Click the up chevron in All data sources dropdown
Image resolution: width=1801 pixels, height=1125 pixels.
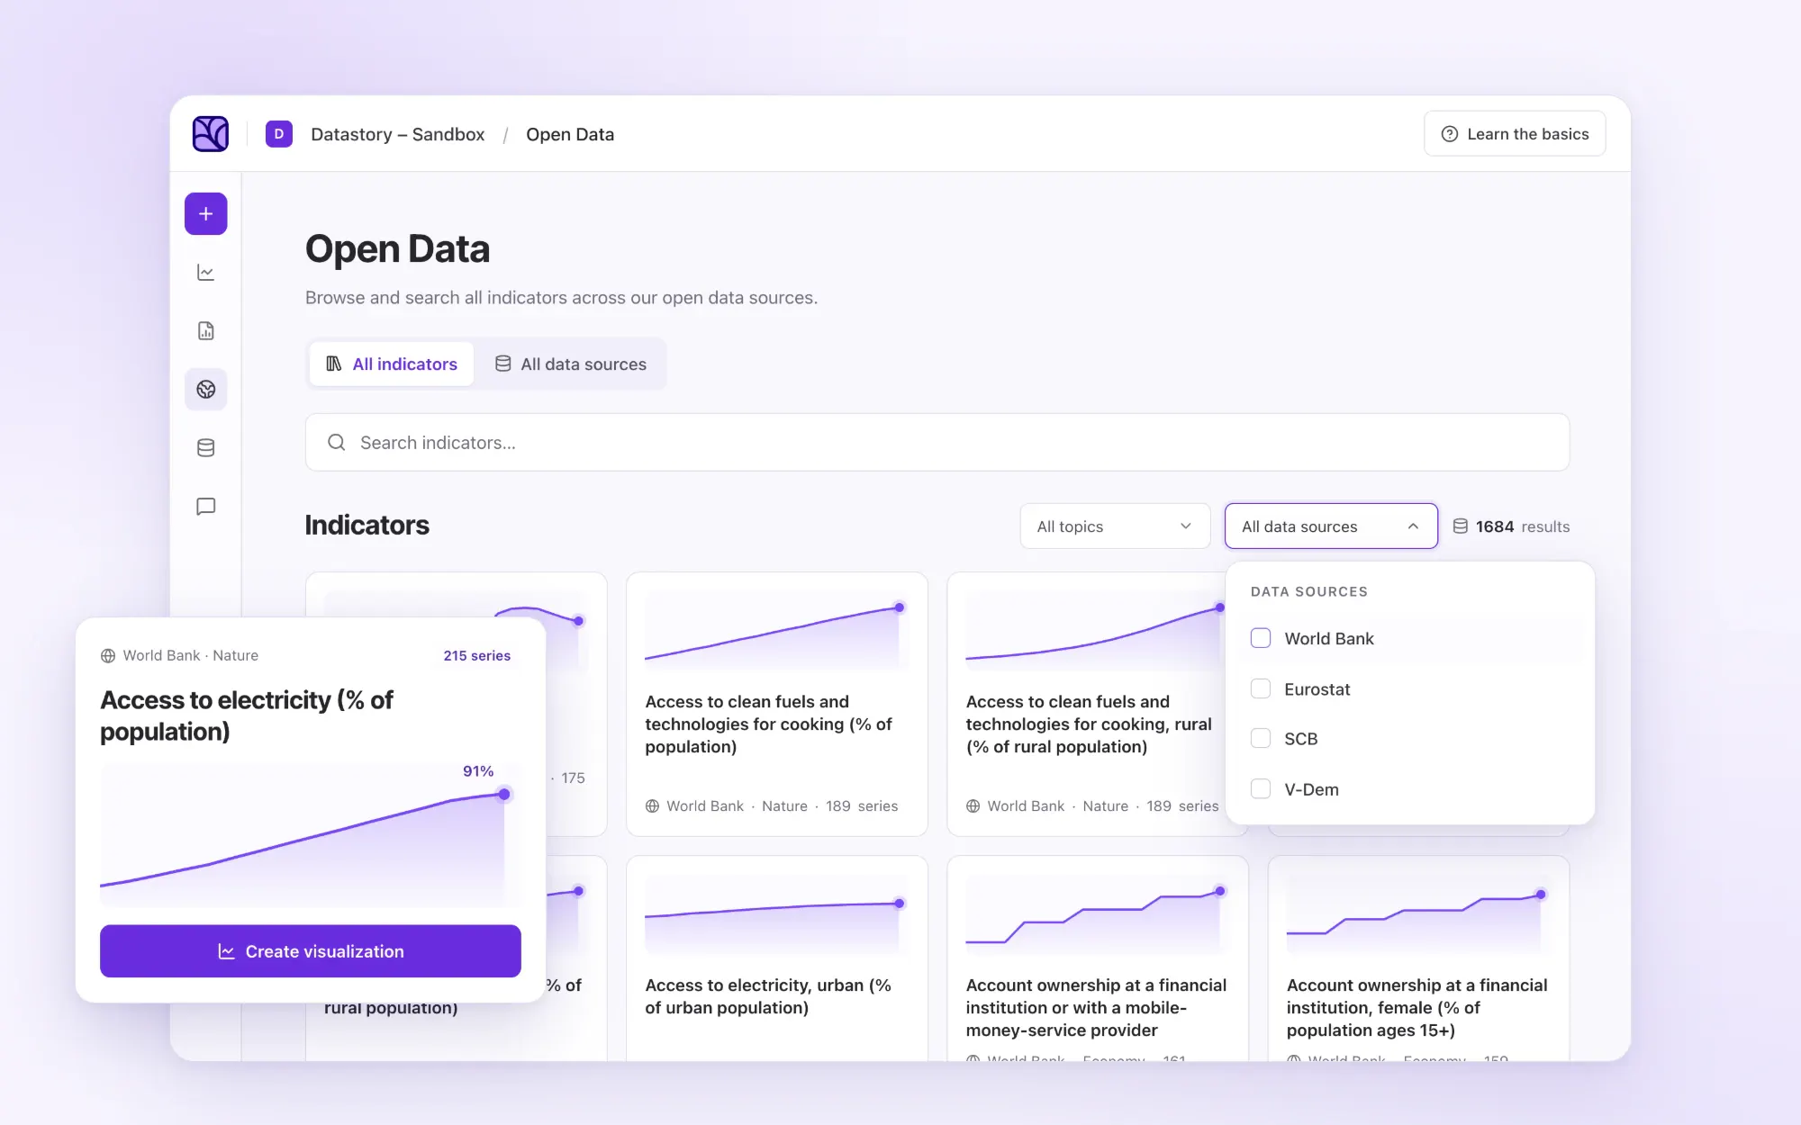tap(1413, 526)
